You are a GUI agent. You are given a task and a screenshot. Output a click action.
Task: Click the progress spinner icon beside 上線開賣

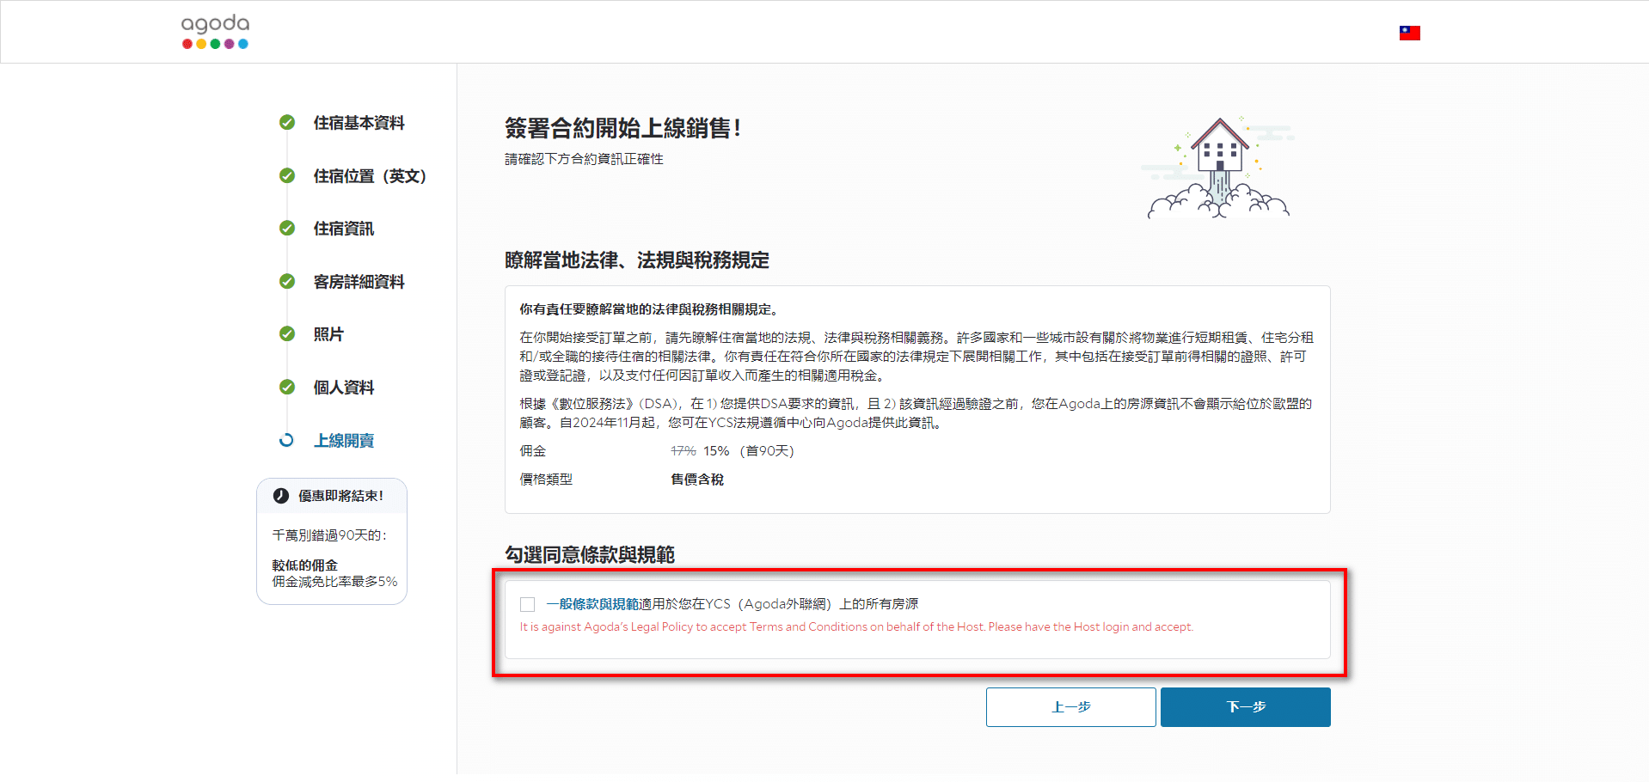pos(287,440)
